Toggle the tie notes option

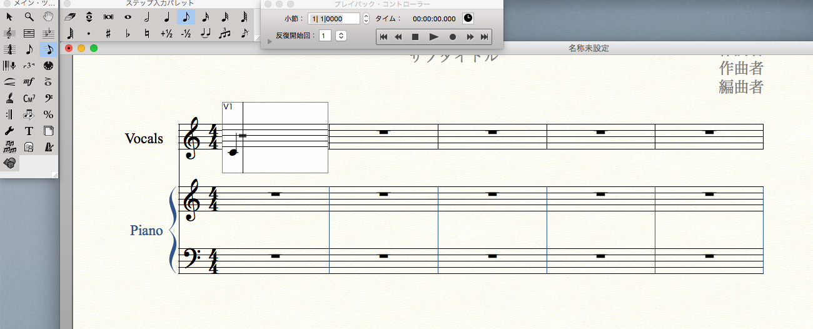(205, 33)
